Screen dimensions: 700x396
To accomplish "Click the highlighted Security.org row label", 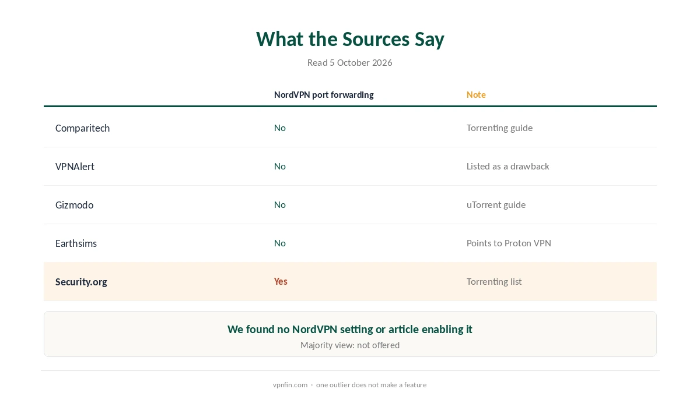I will click(x=81, y=282).
